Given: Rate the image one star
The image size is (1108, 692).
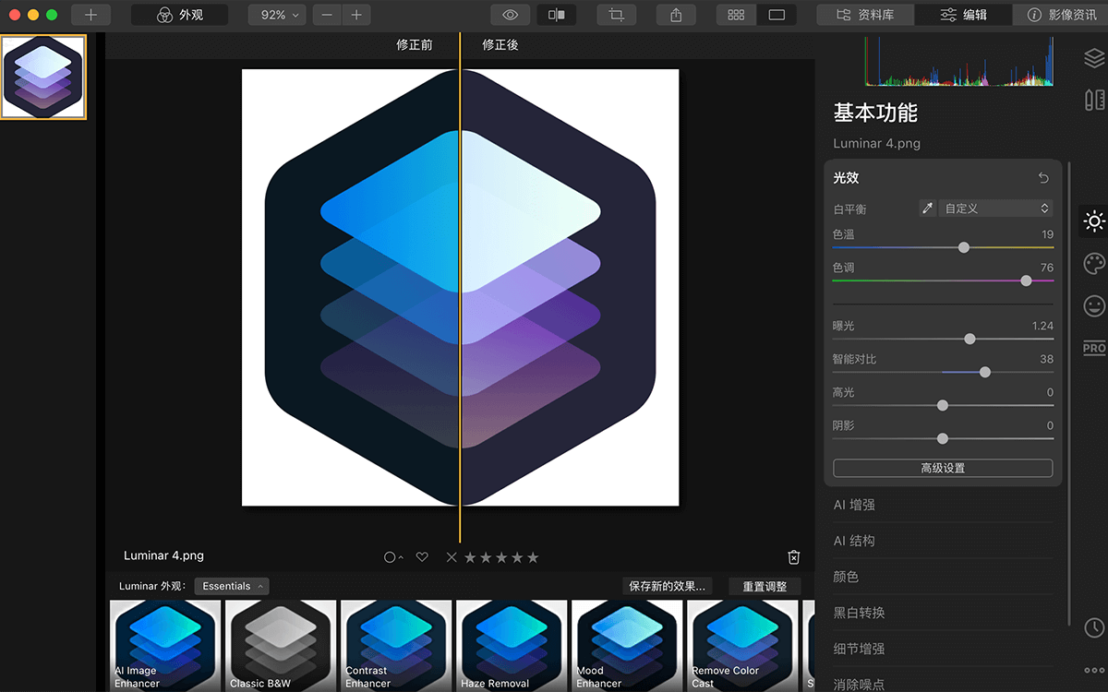Looking at the screenshot, I should point(470,557).
